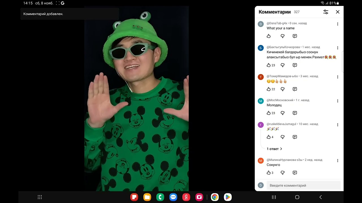The height and width of the screenshot is (203, 362).
Task: Open the blue Messages app
Action: point(173,197)
